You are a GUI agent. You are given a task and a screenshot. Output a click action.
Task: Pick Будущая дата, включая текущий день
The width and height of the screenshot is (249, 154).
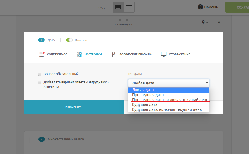click(x=167, y=110)
